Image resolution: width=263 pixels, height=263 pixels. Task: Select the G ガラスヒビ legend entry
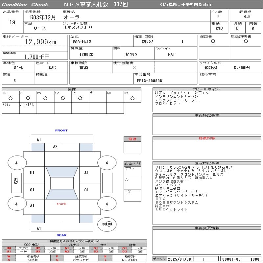click(74, 260)
